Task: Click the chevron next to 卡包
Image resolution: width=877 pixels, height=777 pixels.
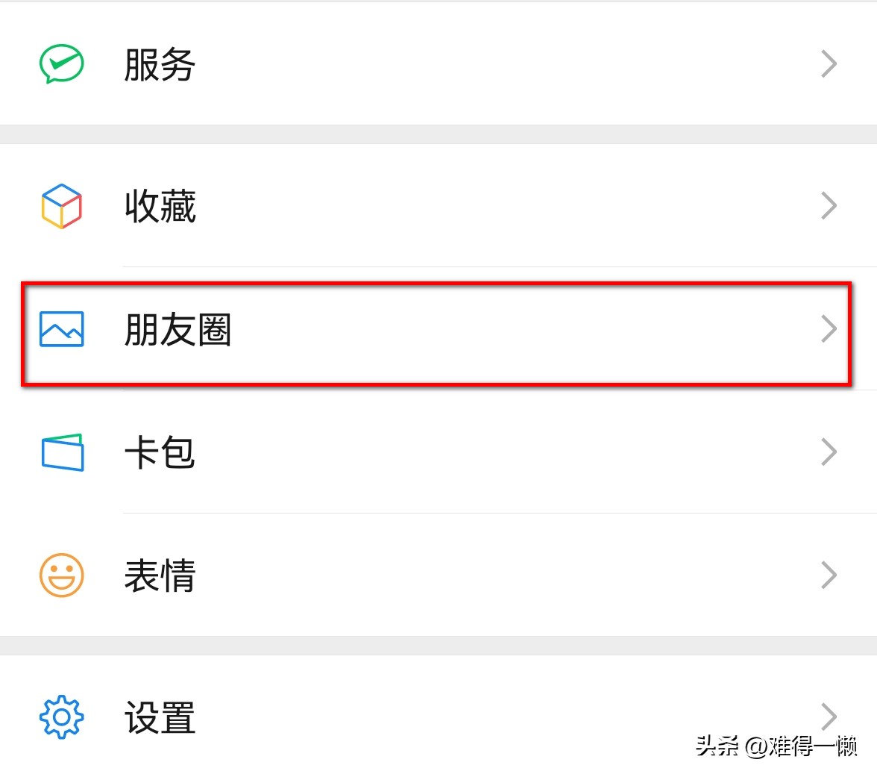Action: (828, 452)
